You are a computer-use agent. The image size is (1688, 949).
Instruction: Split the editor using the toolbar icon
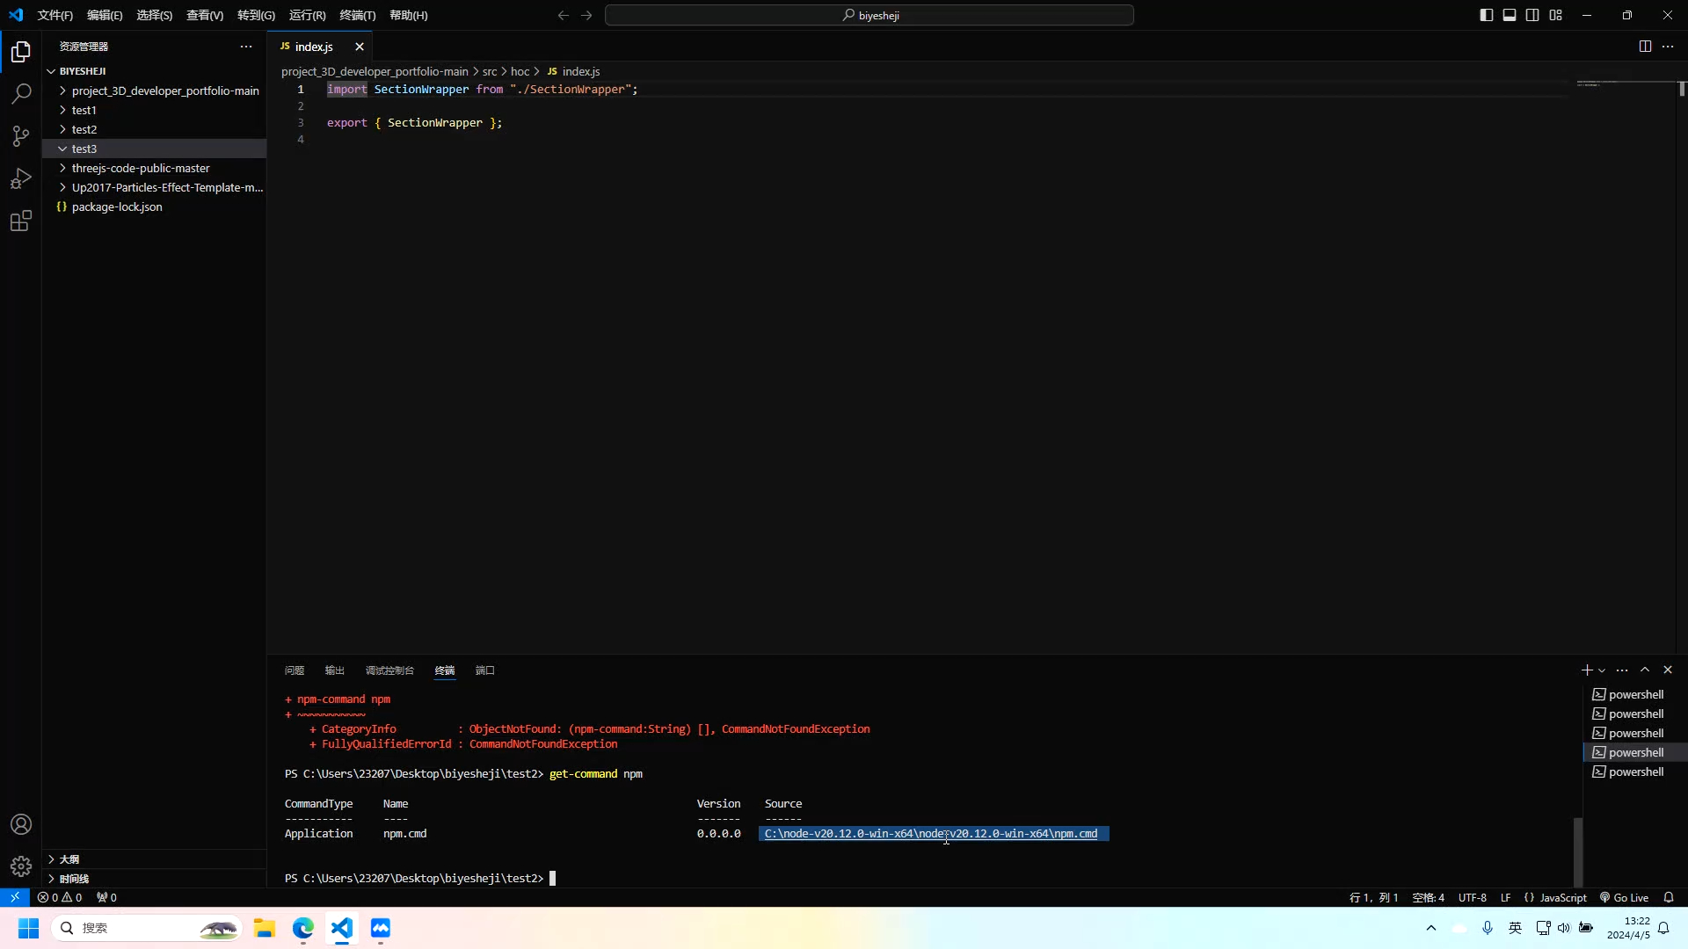click(1644, 47)
